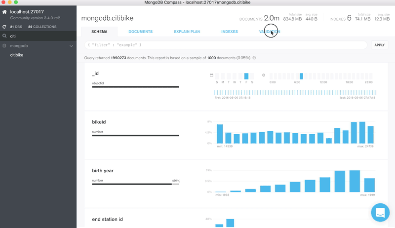Screen dimensions: 395x228
Task: Click the highlighted 6:00 hour bar
Action: click(x=301, y=76)
